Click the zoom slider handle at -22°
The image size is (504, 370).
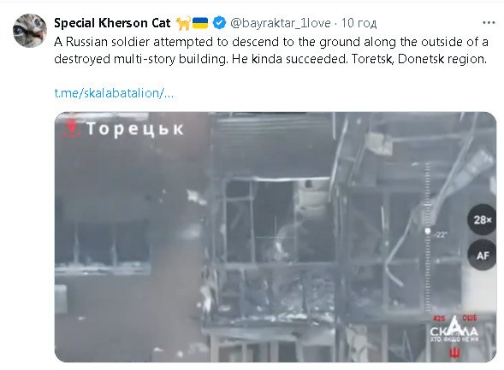point(428,231)
